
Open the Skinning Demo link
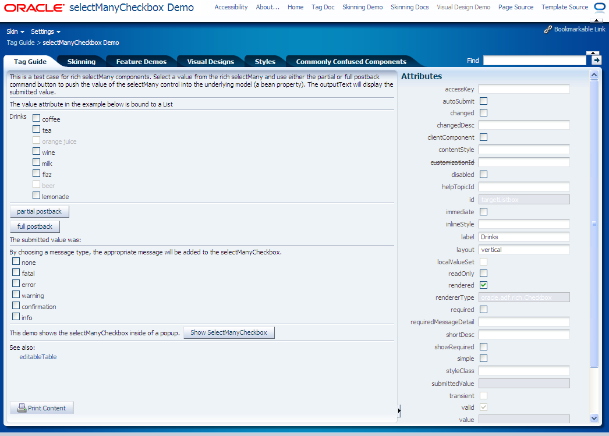coord(362,7)
